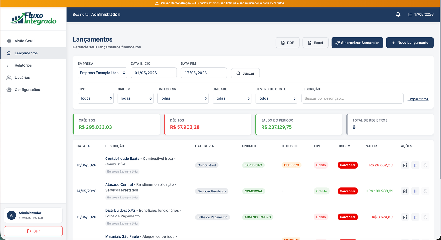Edit the Atacado Central entry
Screen dimensions: 441x240
405,191
